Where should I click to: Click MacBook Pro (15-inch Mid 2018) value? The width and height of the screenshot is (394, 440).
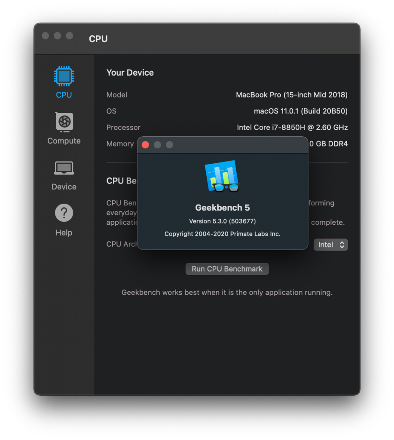(292, 95)
